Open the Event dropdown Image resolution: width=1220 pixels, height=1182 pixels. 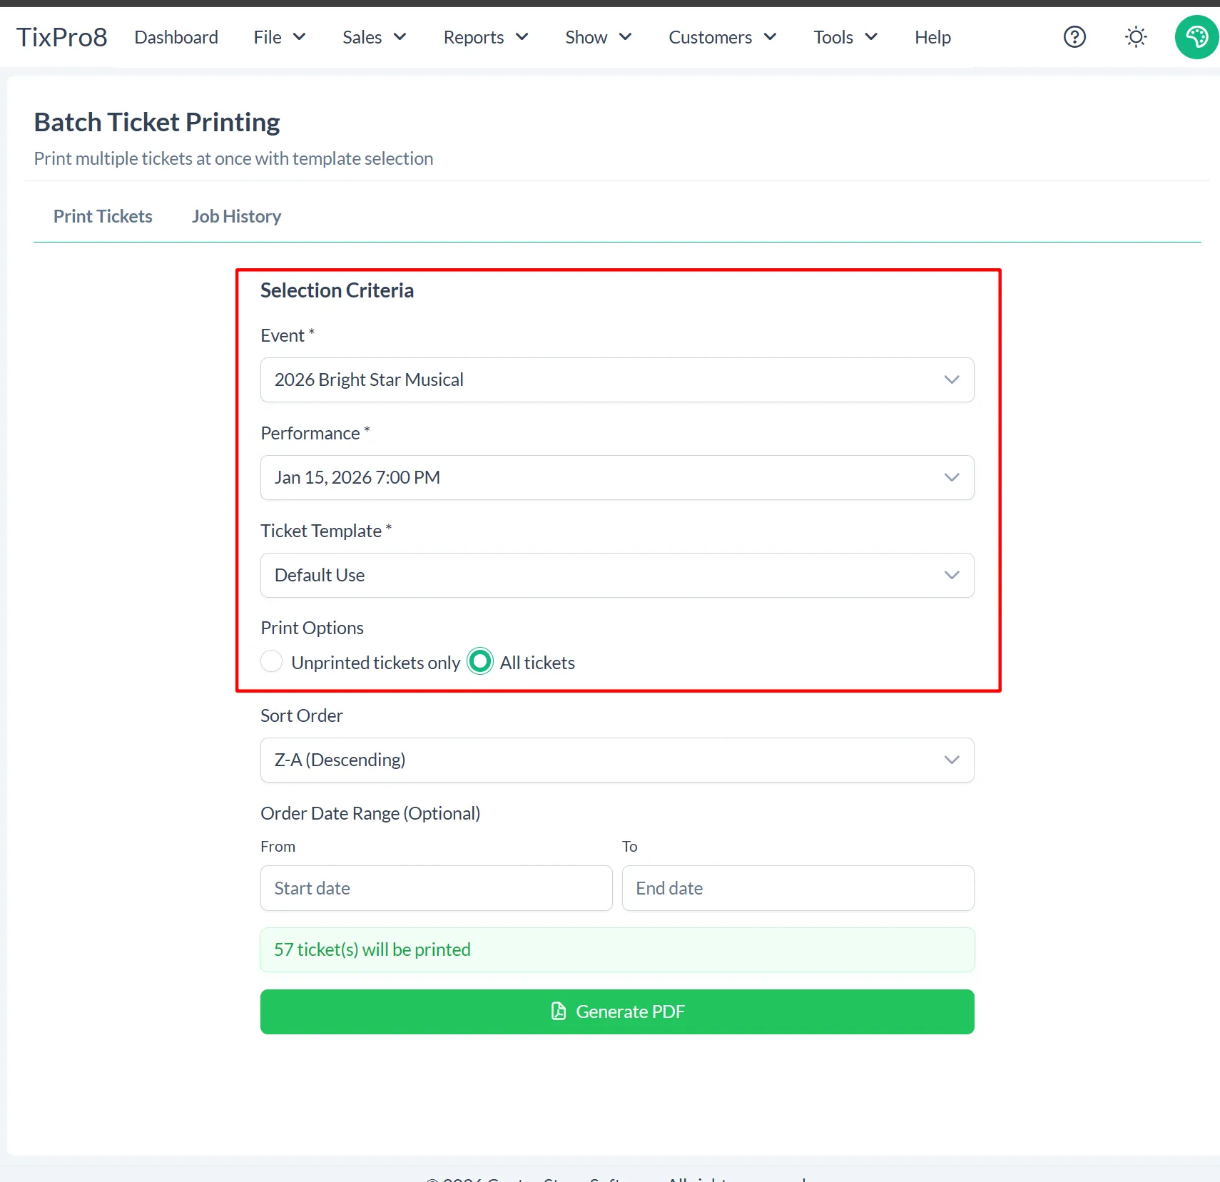pos(617,379)
